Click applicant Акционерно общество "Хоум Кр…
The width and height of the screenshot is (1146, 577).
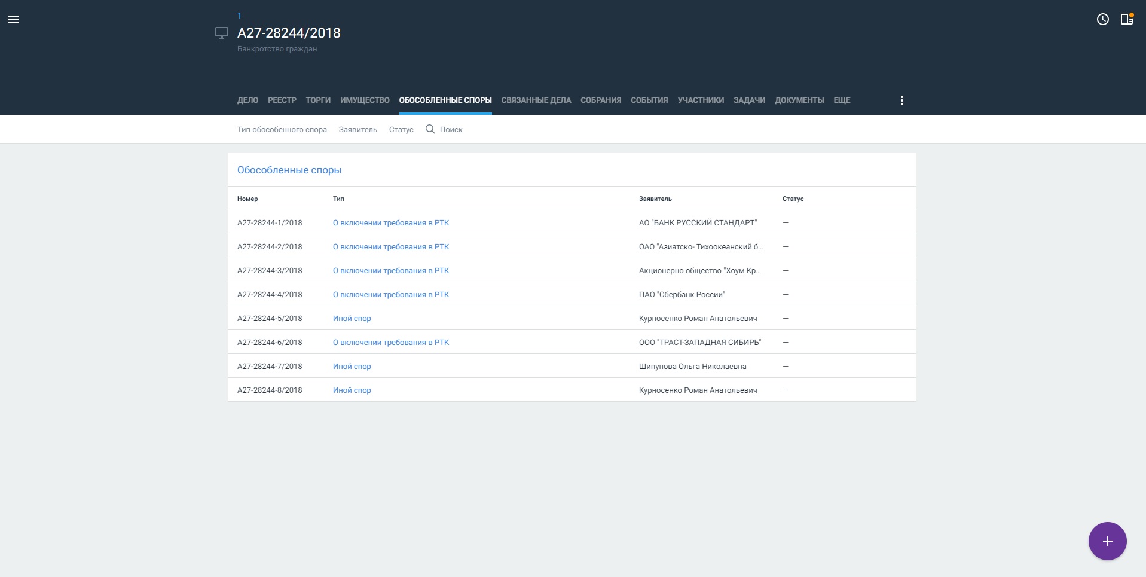[x=700, y=270]
